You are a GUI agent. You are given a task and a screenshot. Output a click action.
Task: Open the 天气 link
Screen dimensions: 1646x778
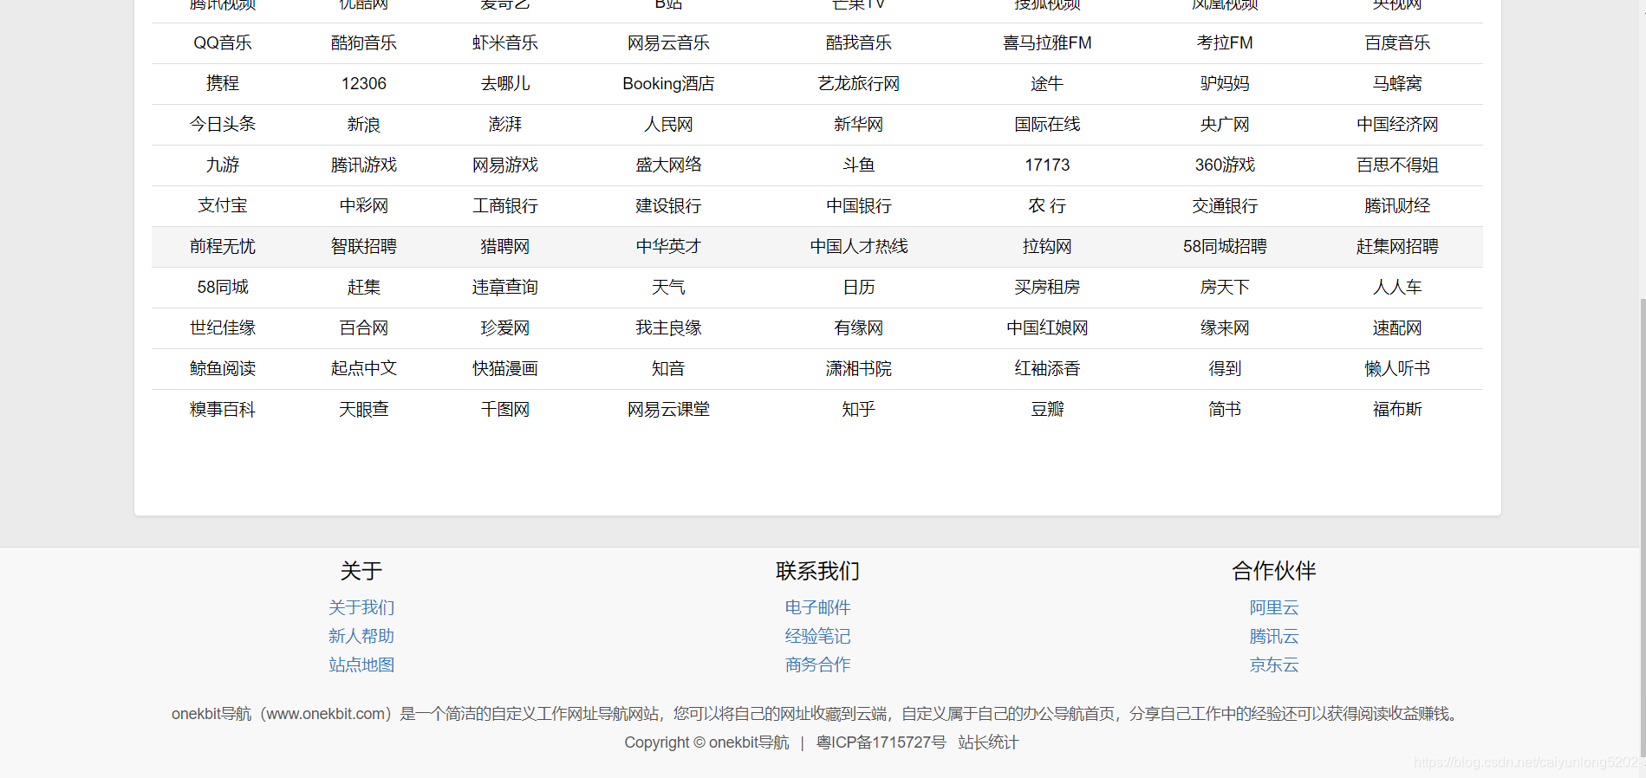click(668, 288)
